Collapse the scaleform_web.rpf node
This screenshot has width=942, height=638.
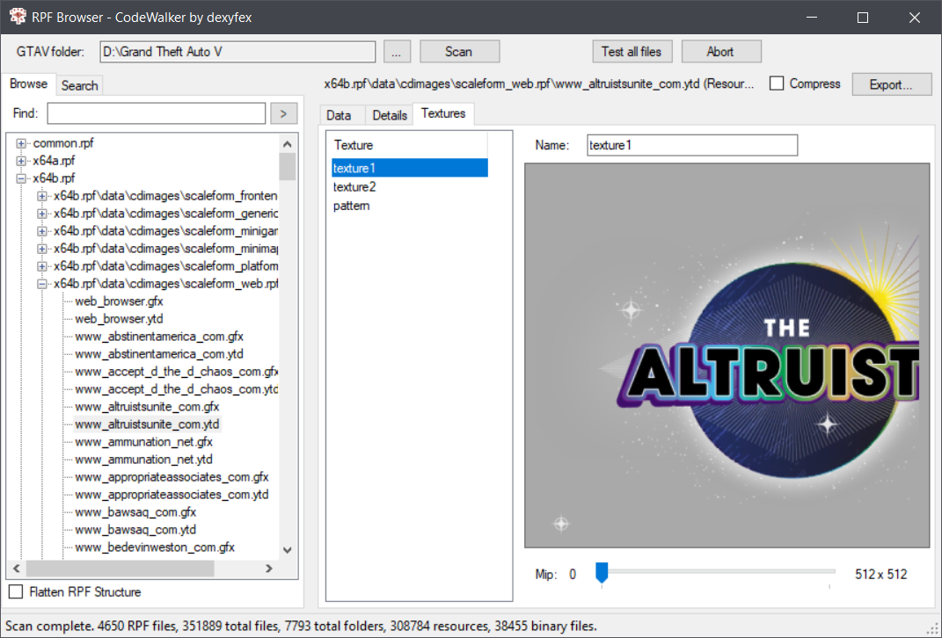tap(42, 284)
